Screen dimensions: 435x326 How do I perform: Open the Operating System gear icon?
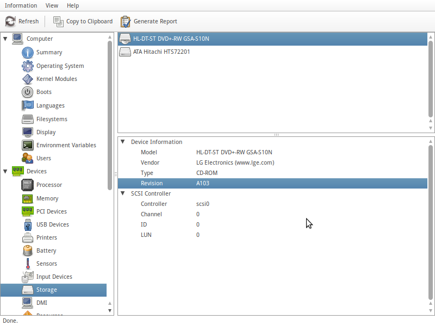coord(28,66)
